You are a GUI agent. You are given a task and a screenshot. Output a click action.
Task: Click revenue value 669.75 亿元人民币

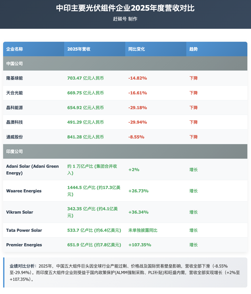85,93
